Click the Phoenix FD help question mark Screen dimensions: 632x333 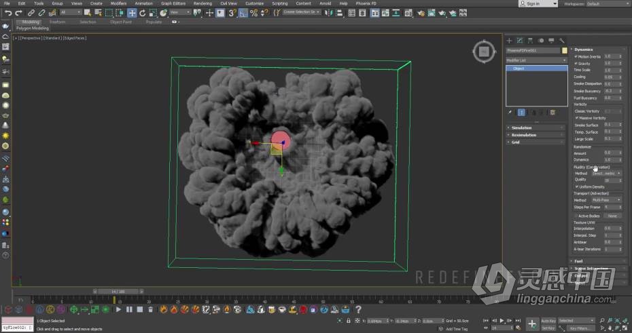[x=358, y=309]
